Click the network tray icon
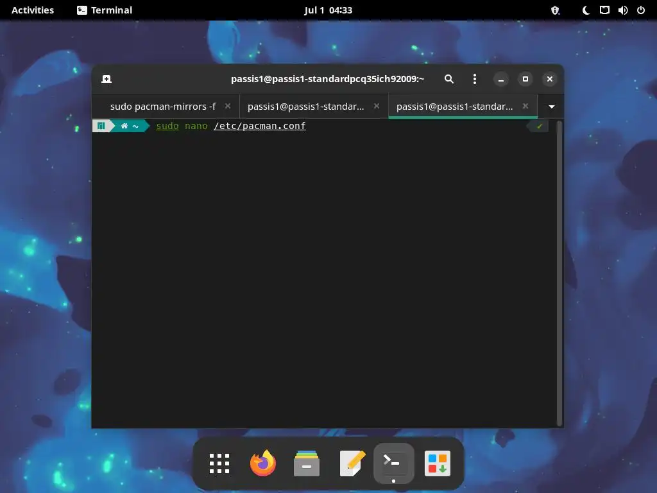 pos(604,10)
